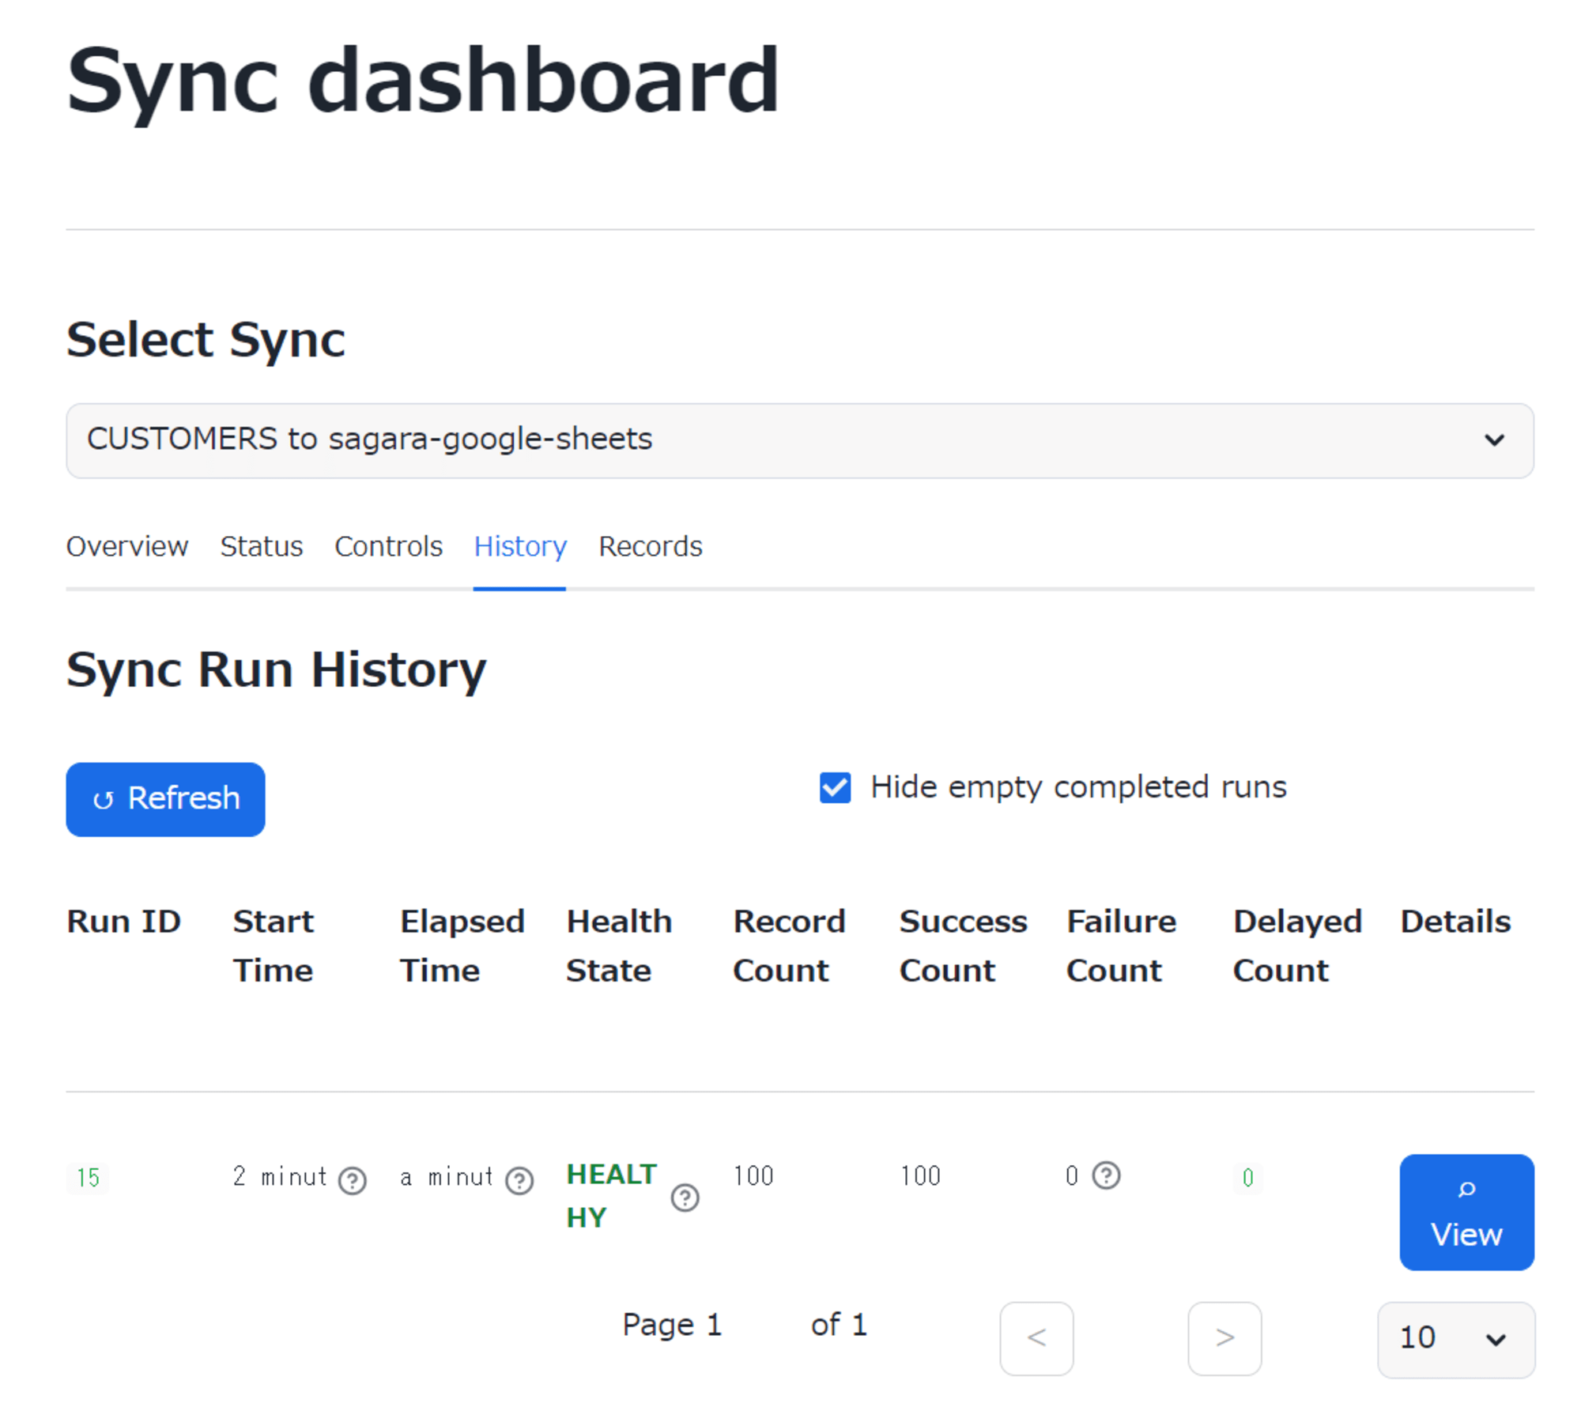Click the Start Time column header
The height and width of the screenshot is (1407, 1581).
273,946
